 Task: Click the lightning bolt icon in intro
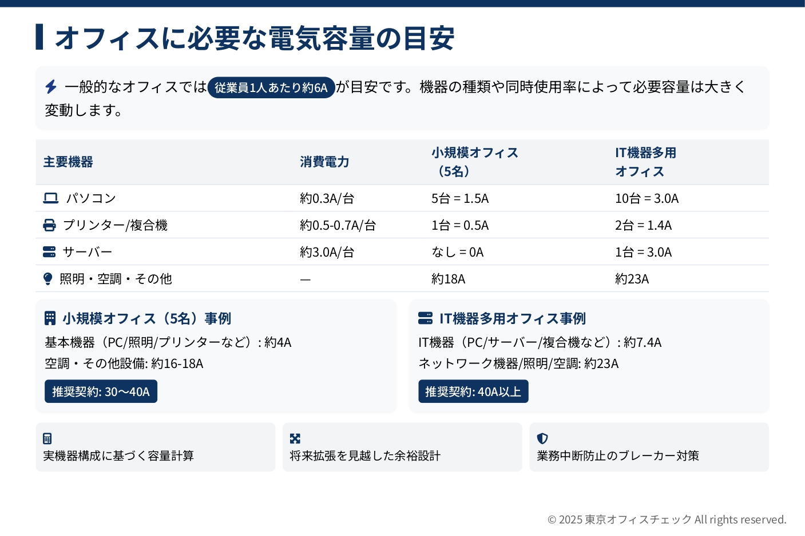click(51, 87)
